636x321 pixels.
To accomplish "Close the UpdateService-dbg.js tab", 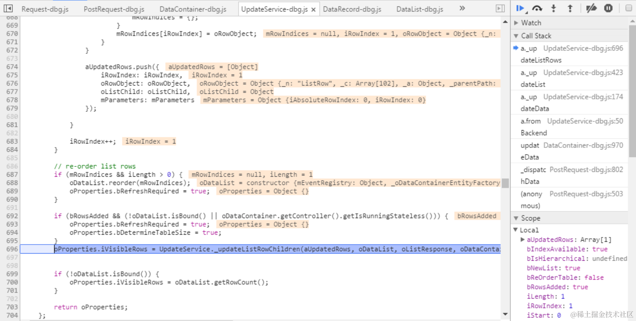I will tap(313, 9).
